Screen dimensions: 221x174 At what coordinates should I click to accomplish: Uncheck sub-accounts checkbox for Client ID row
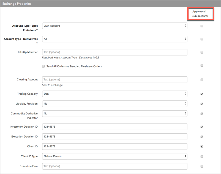pyautogui.click(x=202, y=147)
